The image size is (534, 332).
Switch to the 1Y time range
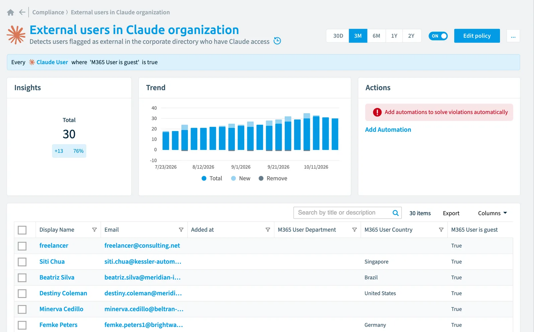[394, 36]
